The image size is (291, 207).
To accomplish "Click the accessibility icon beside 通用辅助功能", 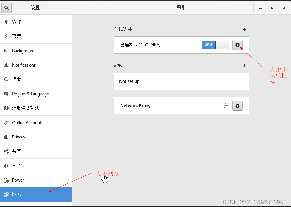I will point(6,108).
